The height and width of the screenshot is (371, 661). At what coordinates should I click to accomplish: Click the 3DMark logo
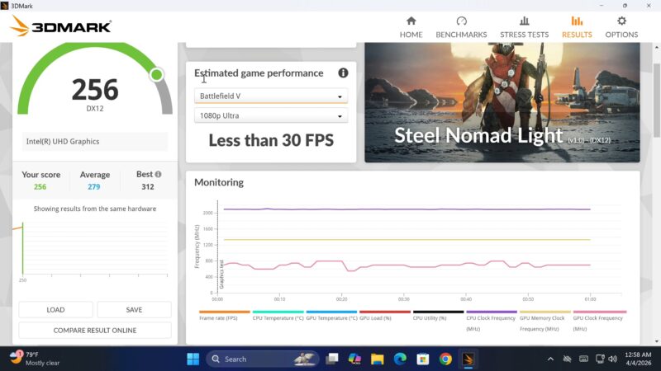click(x=60, y=26)
